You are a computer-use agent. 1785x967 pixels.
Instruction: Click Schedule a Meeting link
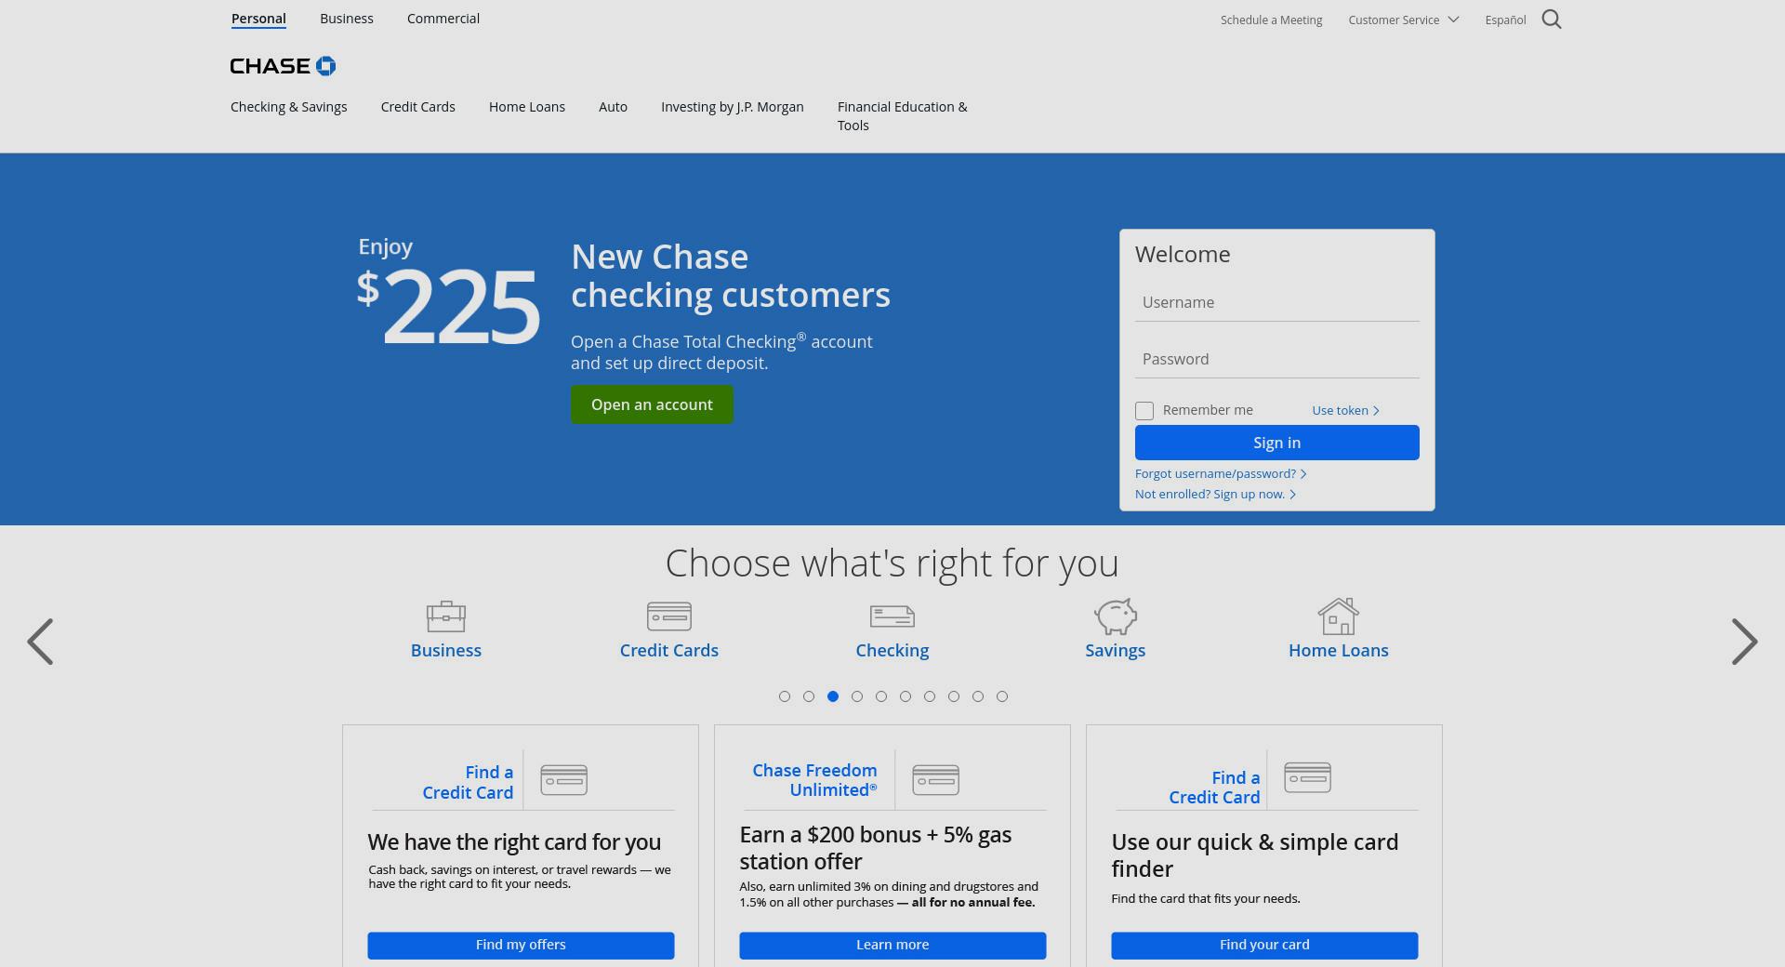click(x=1272, y=20)
